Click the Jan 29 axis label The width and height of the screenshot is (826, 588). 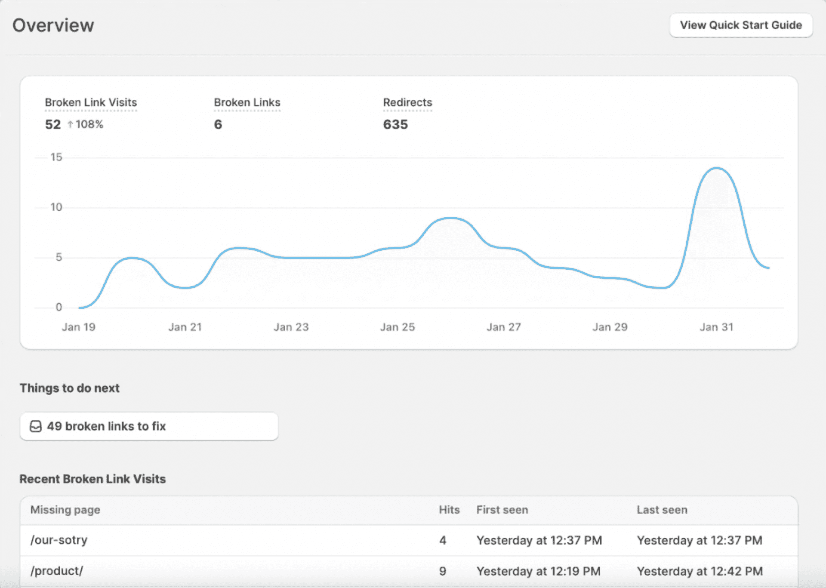coord(610,327)
